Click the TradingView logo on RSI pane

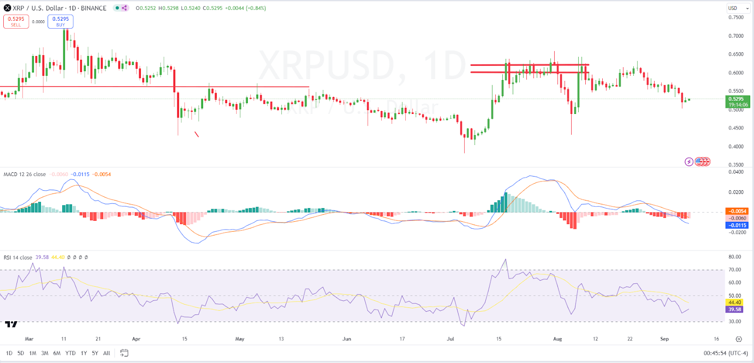(11, 324)
